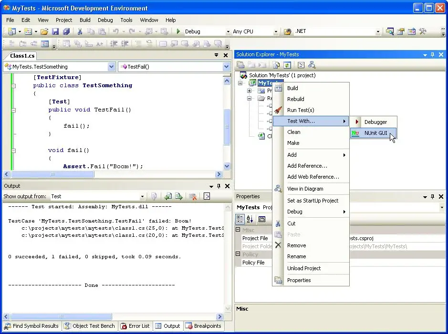Switch to Object Test Bench tab

[89, 326]
